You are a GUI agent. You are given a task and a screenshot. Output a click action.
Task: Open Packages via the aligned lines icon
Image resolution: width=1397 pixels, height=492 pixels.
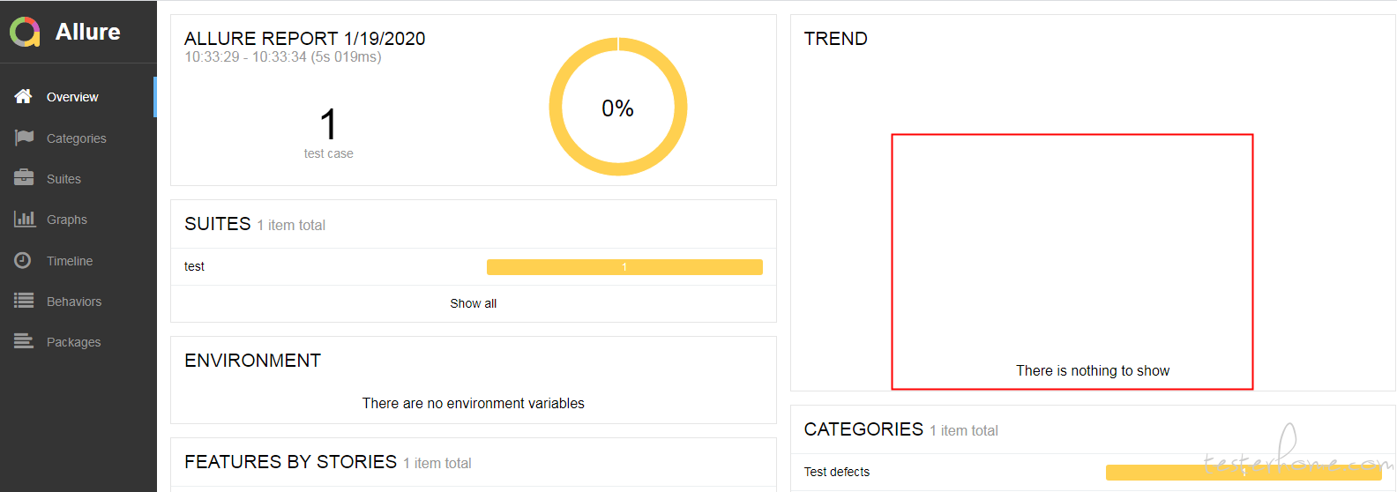[24, 341]
